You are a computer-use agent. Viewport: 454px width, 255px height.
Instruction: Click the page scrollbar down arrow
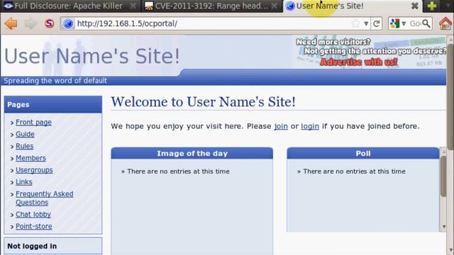450,250
